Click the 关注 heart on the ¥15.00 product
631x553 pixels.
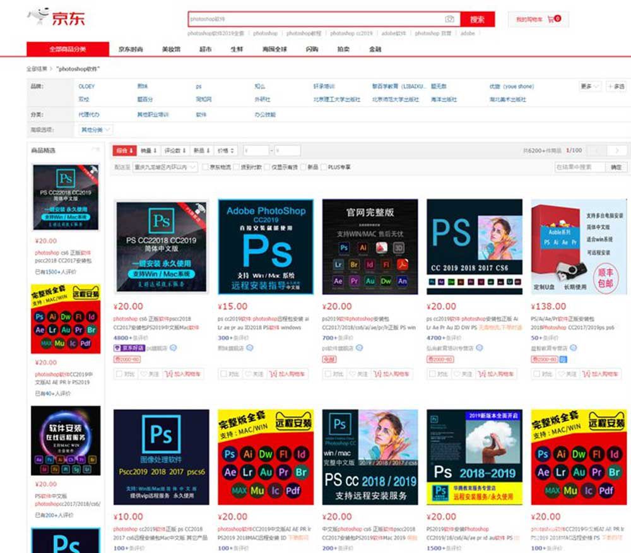255,374
